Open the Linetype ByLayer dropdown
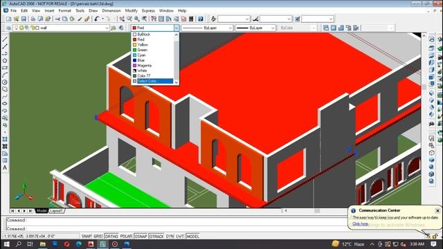 [230, 28]
